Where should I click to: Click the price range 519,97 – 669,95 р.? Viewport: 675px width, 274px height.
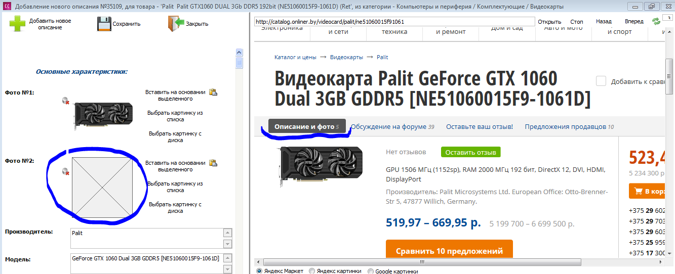(x=433, y=222)
